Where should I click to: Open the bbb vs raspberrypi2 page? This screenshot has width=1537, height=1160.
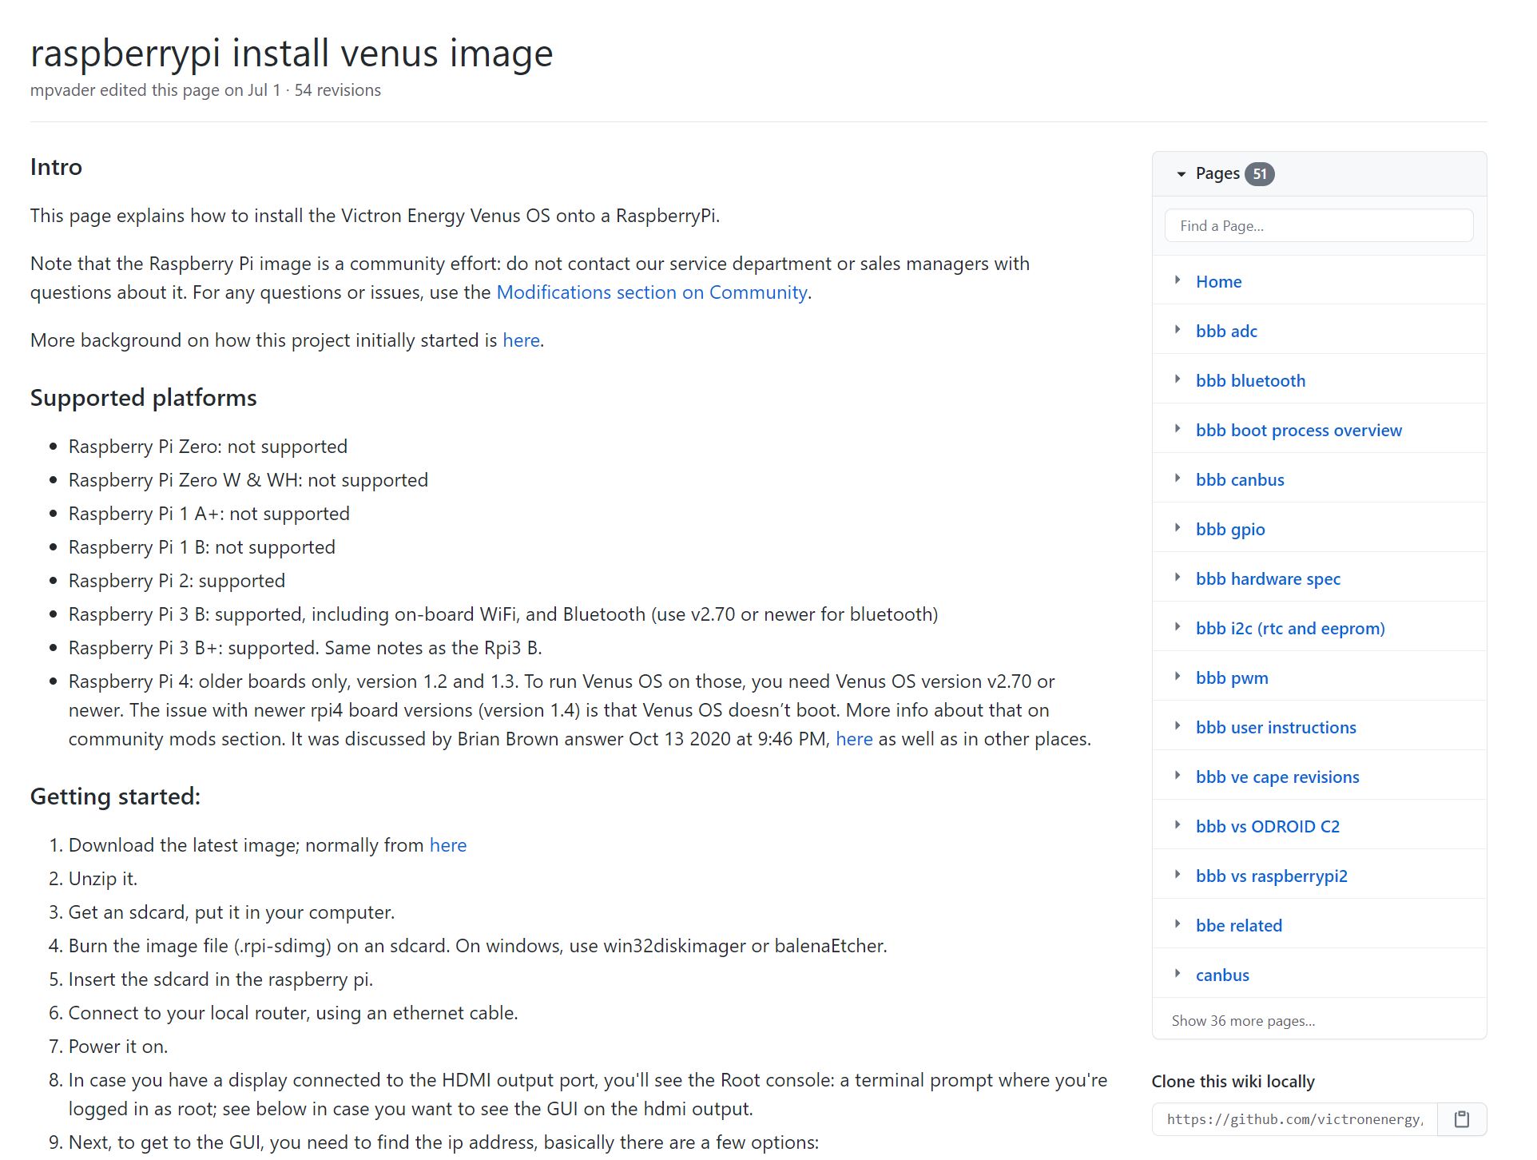point(1271,876)
